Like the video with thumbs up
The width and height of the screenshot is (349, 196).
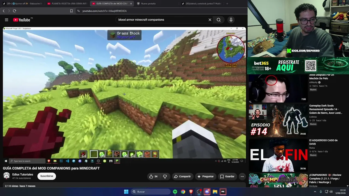(153, 176)
